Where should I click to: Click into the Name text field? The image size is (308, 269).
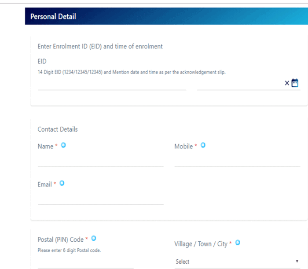(x=101, y=160)
